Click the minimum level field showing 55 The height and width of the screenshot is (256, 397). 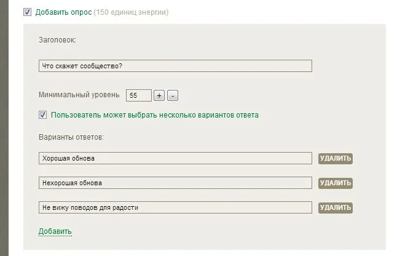point(138,95)
